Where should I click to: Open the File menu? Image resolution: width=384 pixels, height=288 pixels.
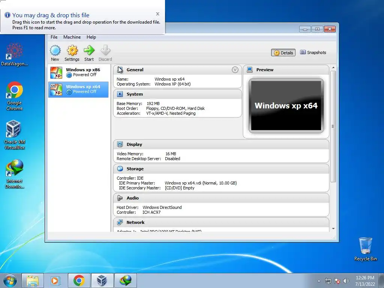(54, 37)
